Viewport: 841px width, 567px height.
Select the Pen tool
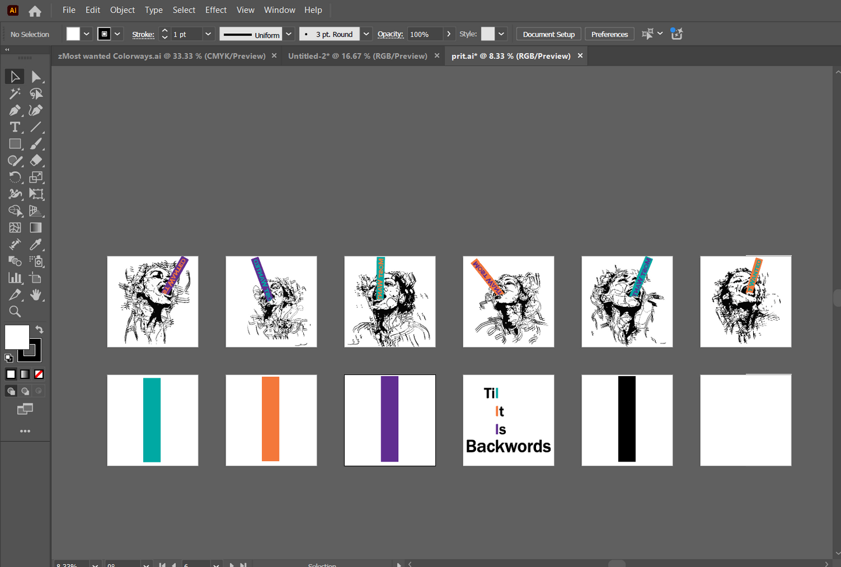15,111
